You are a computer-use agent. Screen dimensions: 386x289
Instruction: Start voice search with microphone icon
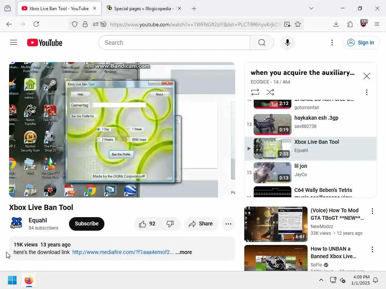[287, 43]
